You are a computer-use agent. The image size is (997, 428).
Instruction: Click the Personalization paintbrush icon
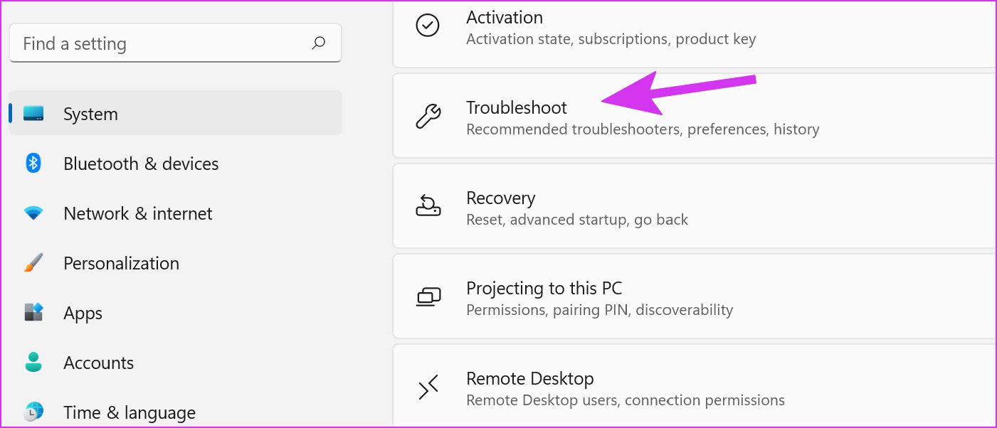(x=33, y=263)
